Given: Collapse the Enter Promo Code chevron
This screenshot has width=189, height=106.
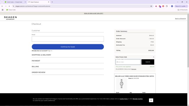Looking at the screenshot, I should (x=154, y=57).
